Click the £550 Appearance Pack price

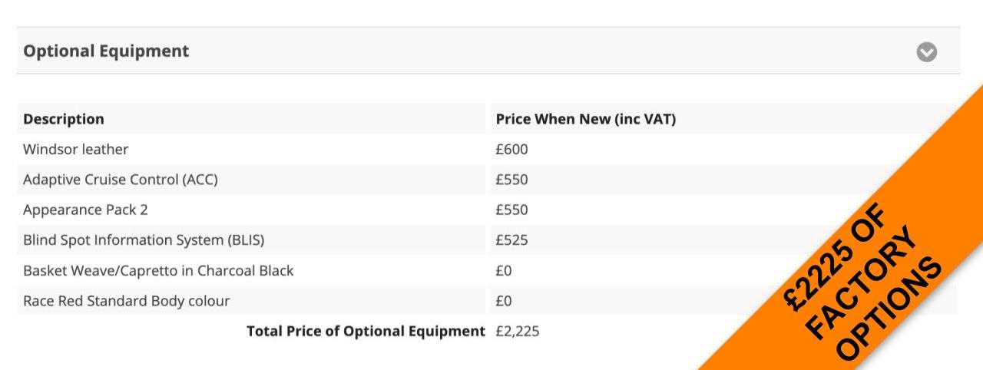pyautogui.click(x=511, y=210)
